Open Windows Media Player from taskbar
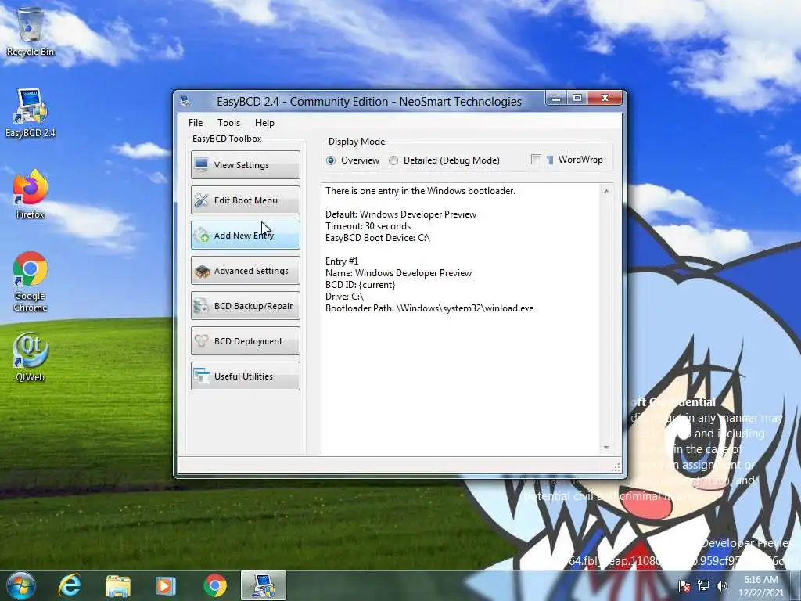Image resolution: width=801 pixels, height=601 pixels. pyautogui.click(x=165, y=585)
